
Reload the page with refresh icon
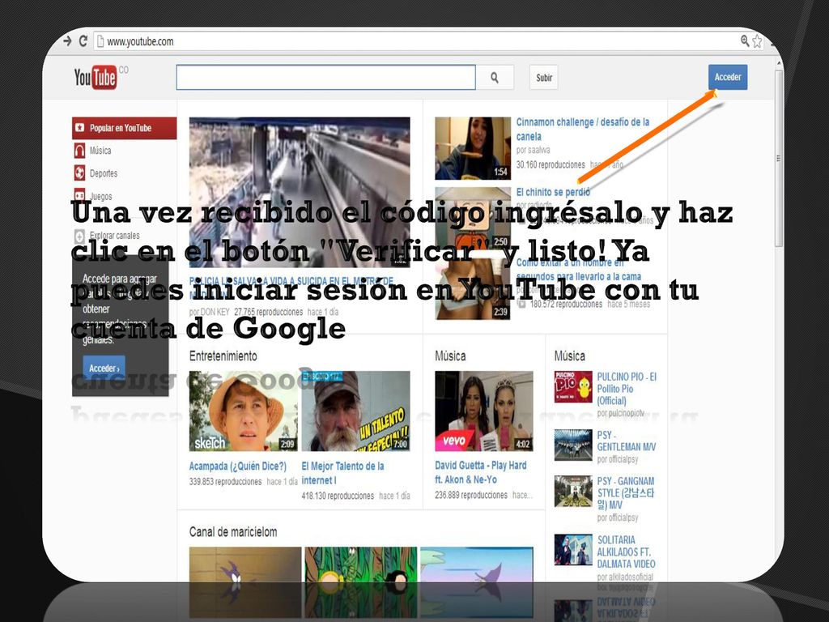pos(83,40)
